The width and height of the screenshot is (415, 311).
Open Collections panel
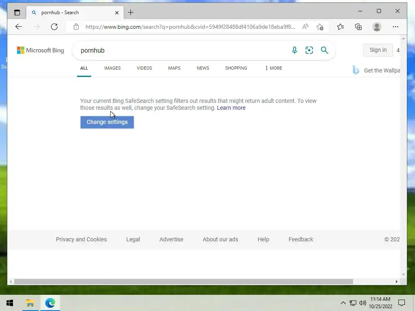coord(358,27)
